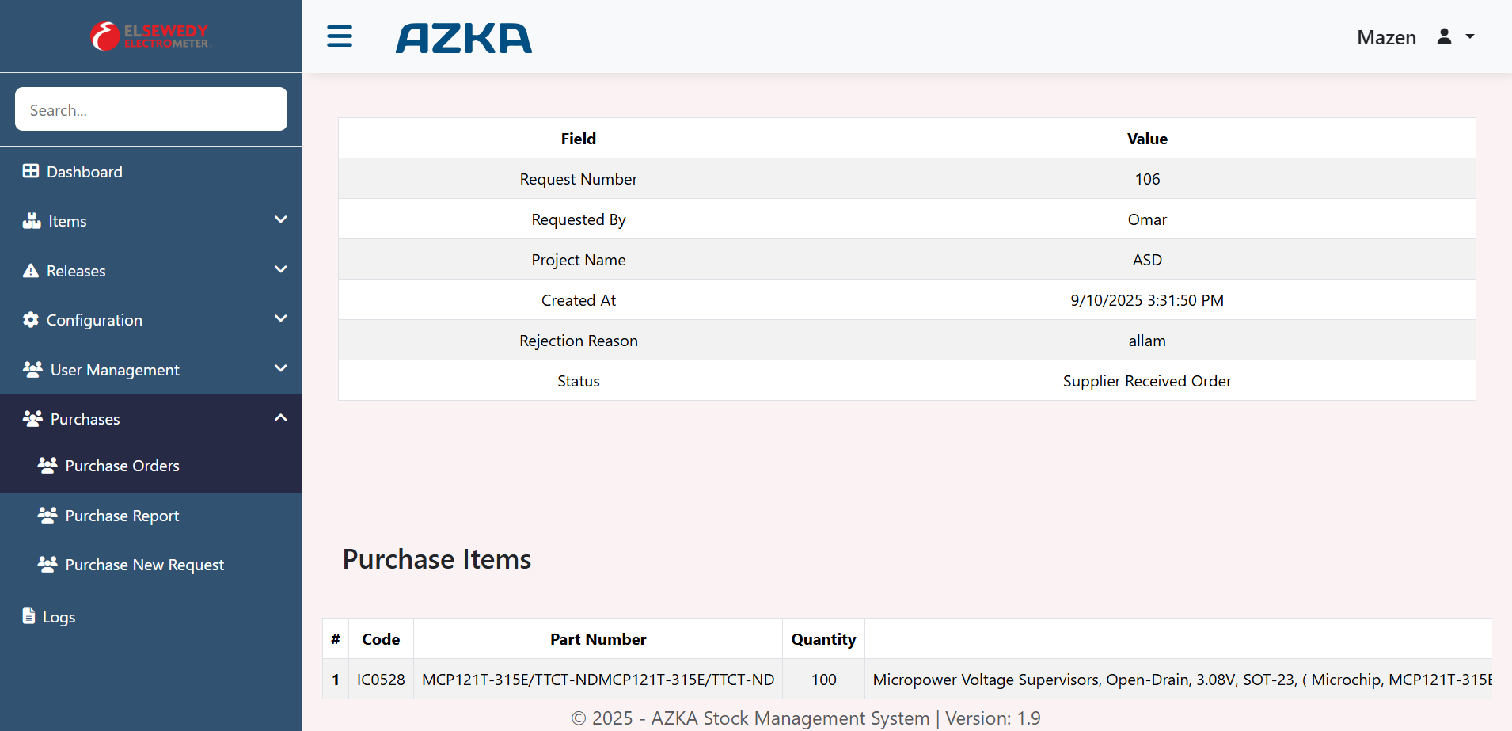The width and height of the screenshot is (1512, 731).
Task: Click the user profile avatar icon
Action: [x=1444, y=36]
